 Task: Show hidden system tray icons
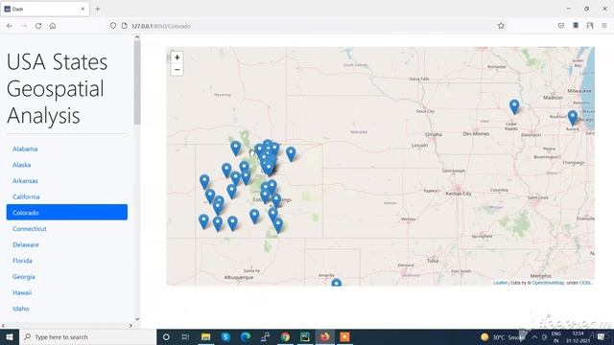click(x=534, y=336)
